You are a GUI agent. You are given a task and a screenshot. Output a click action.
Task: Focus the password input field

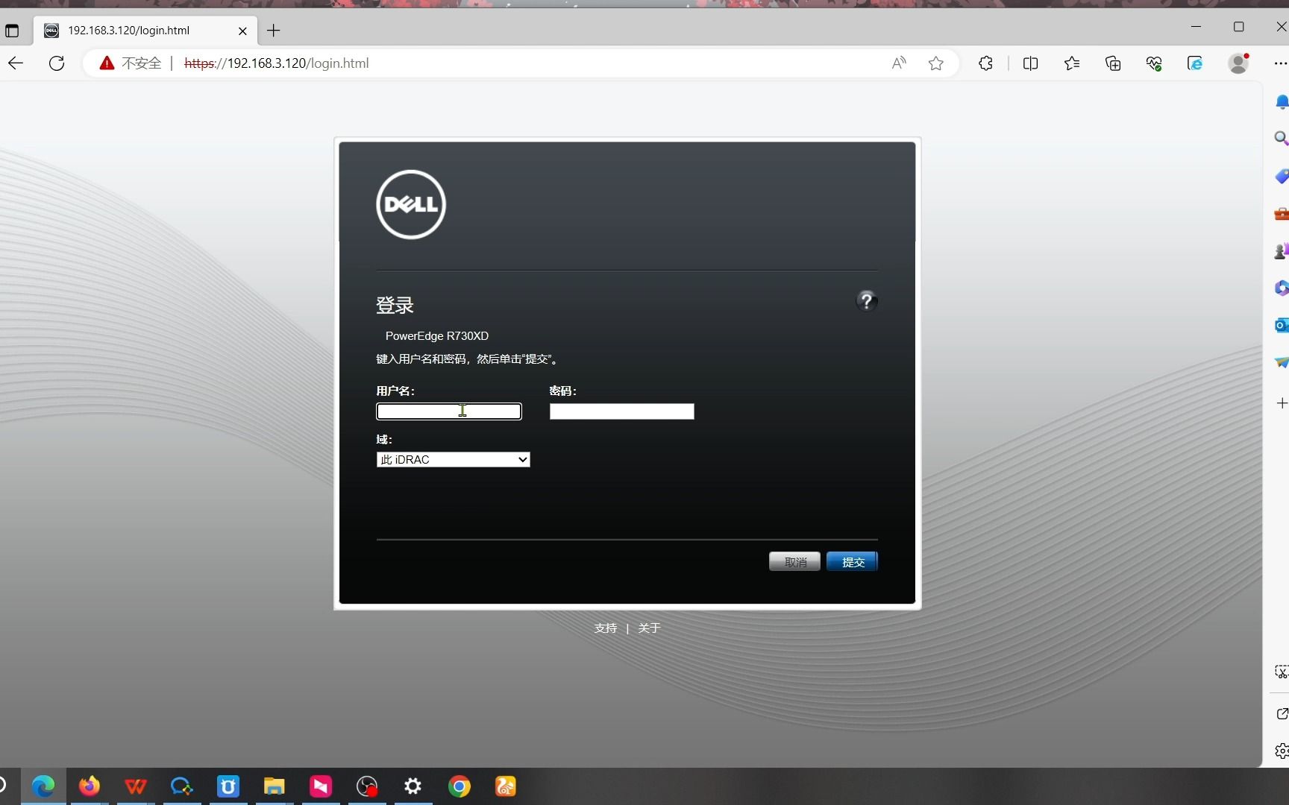(x=622, y=411)
